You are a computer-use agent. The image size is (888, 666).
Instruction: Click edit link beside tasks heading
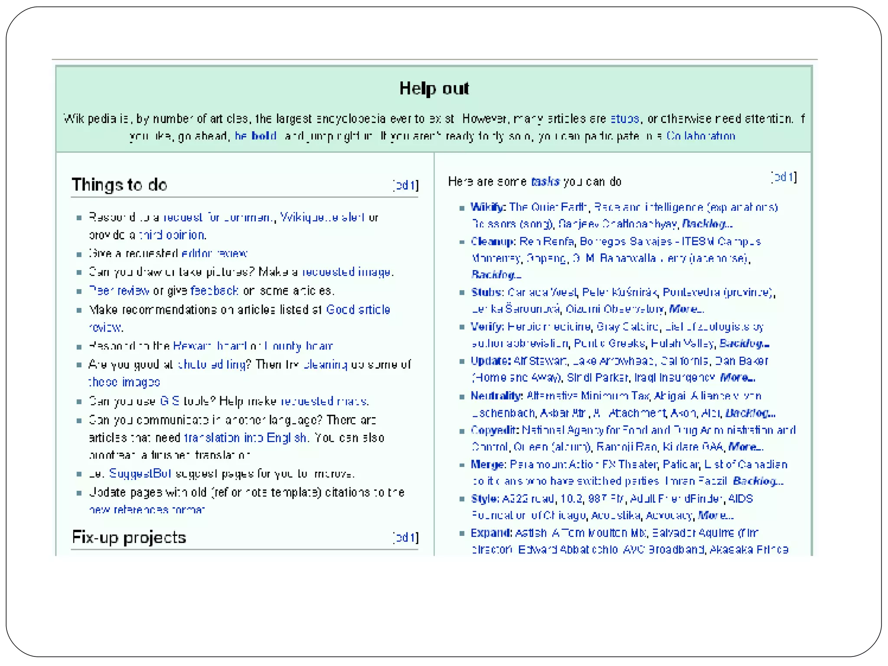pyautogui.click(x=784, y=177)
